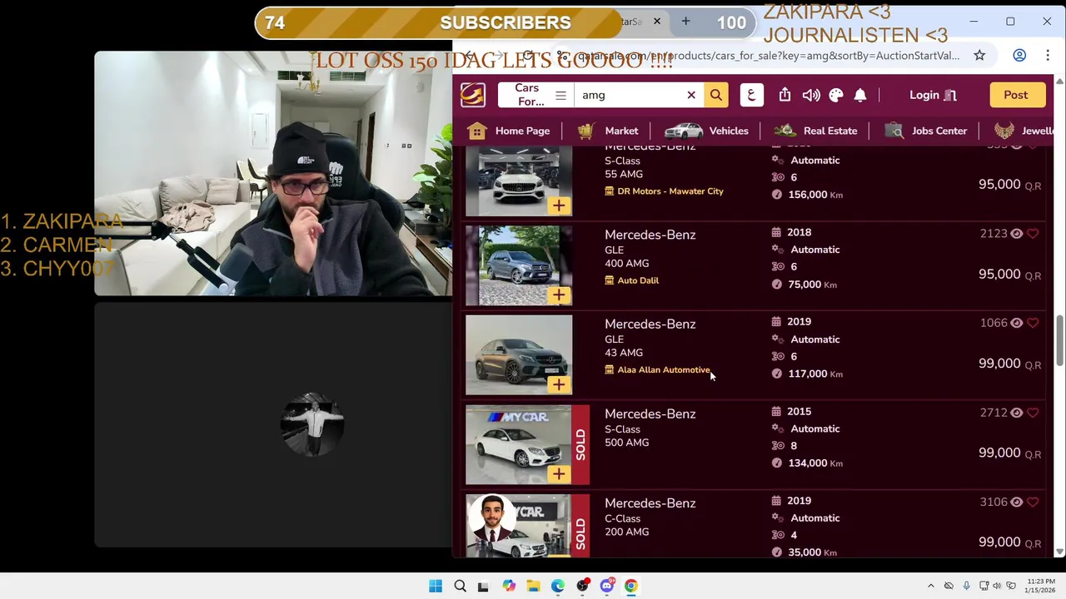
Task: Open the Market menu item
Action: pos(608,131)
